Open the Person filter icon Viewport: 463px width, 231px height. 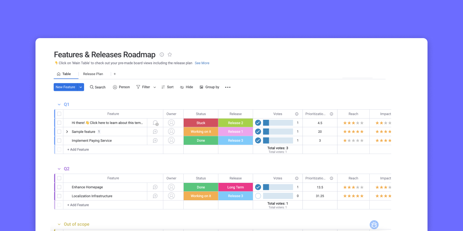pyautogui.click(x=115, y=87)
